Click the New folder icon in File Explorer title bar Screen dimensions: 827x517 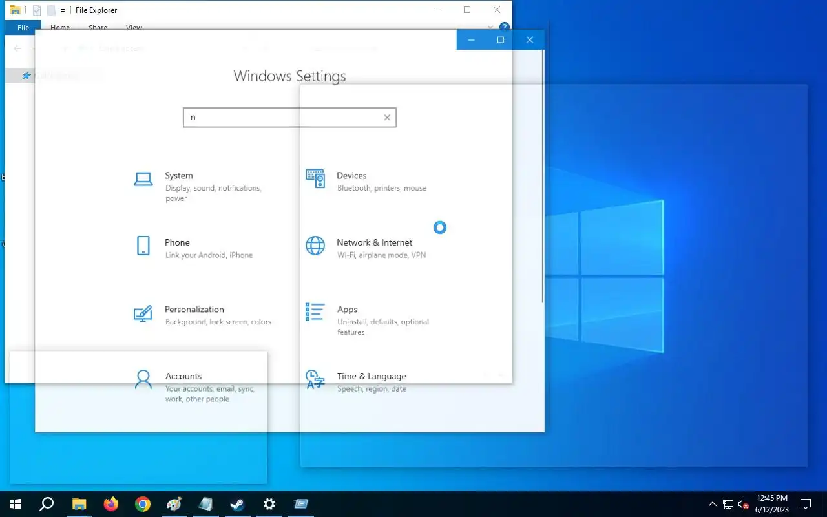click(x=51, y=10)
